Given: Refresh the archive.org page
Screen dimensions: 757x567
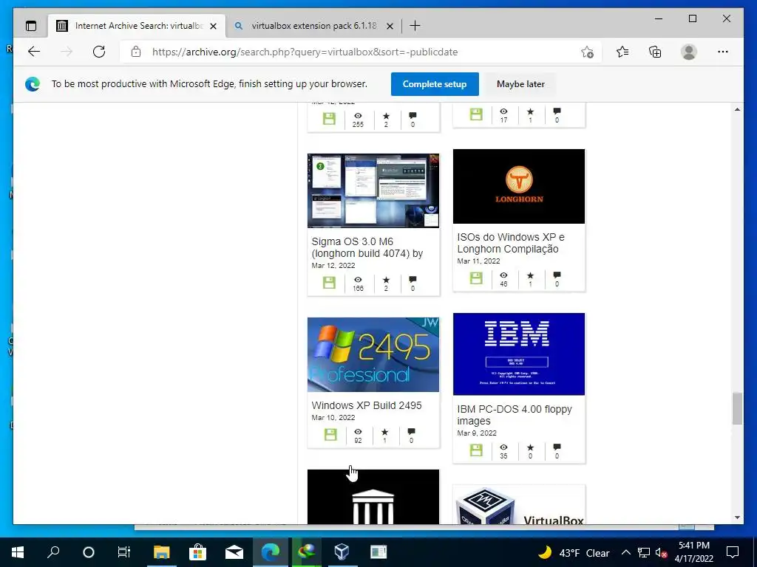Looking at the screenshot, I should click(99, 52).
